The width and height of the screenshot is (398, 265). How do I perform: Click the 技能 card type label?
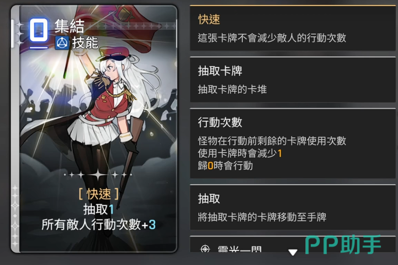pos(85,42)
